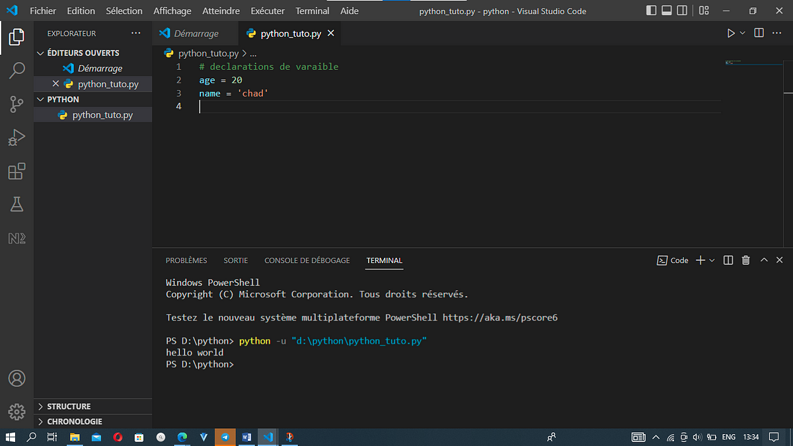The image size is (793, 446).
Task: Switch to CONSOLE DE DÉBOGAGE tab
Action: pos(307,260)
